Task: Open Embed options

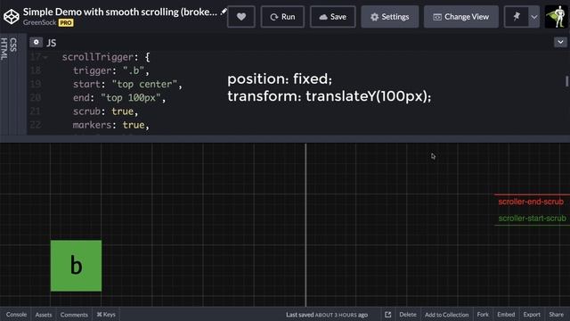Action: 506,315
